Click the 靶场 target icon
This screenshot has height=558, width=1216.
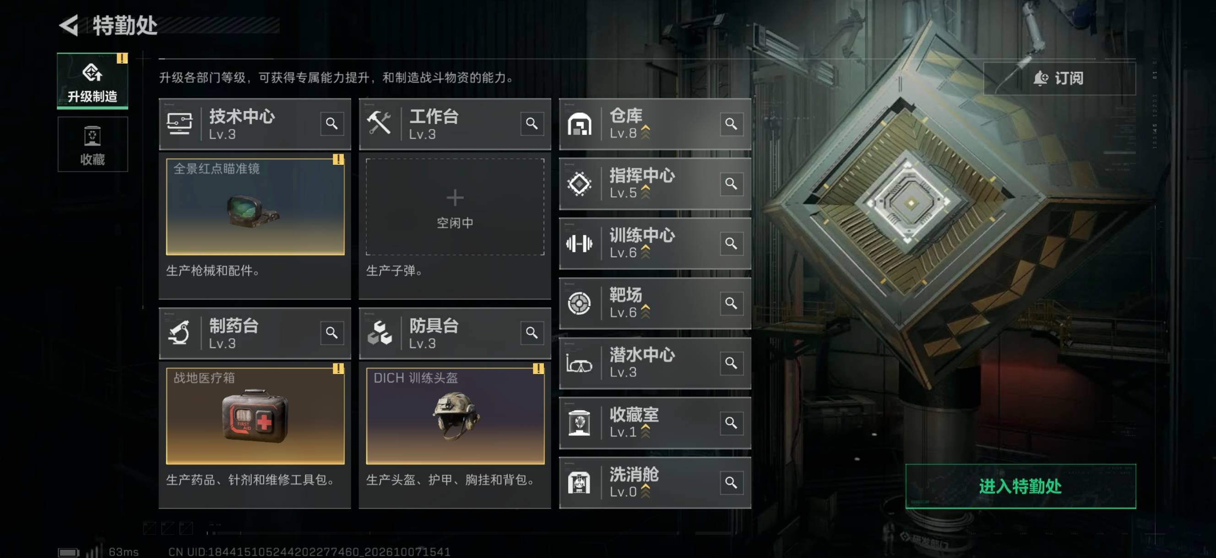579,303
